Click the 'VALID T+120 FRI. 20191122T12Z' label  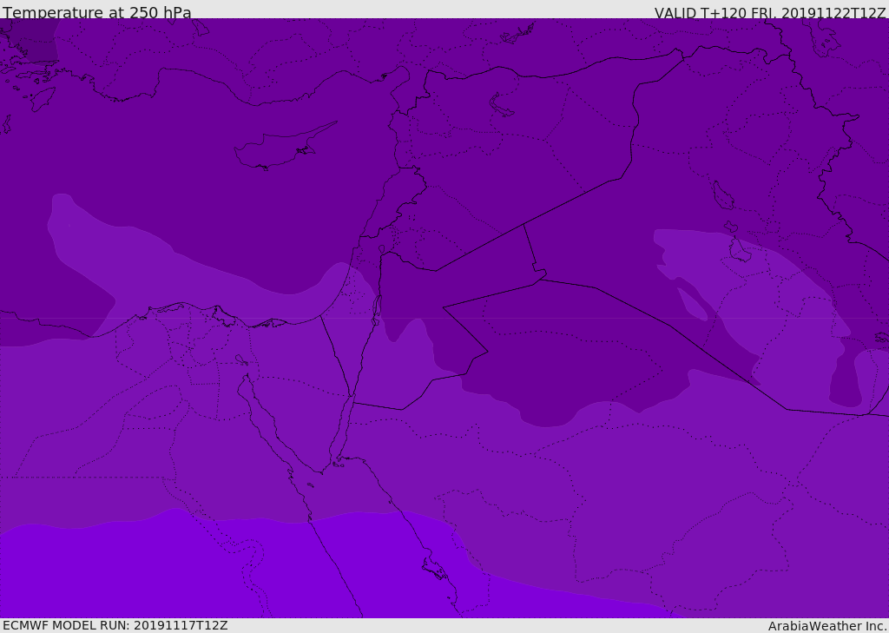770,12
